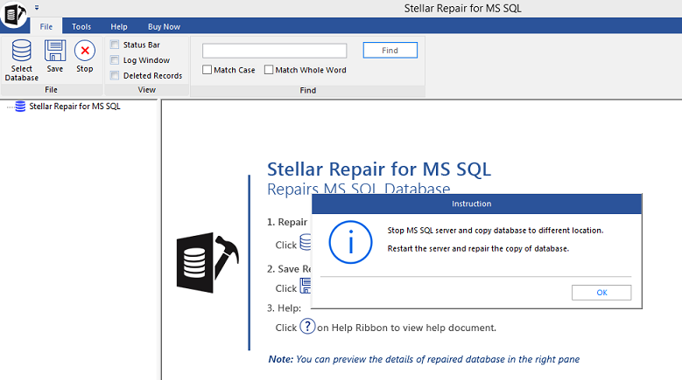682x380 pixels.
Task: Enable the Match Whole Word checkbox
Action: pyautogui.click(x=269, y=69)
